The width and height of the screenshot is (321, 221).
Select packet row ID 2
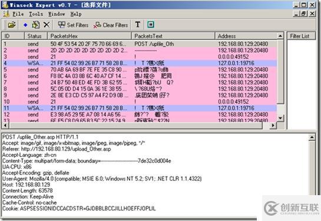coord(140,50)
